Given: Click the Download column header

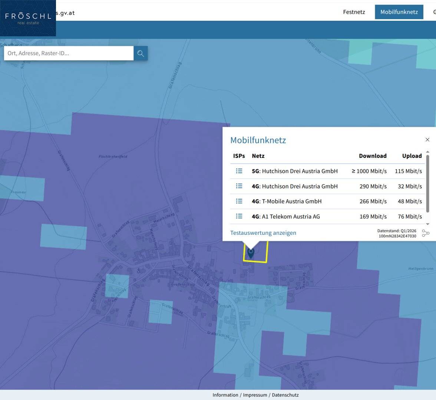Looking at the screenshot, I should pyautogui.click(x=373, y=156).
